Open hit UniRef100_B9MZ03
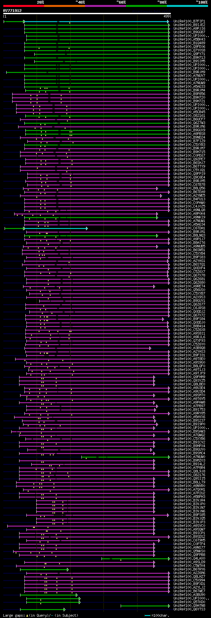Screen dimensions: 211x618 pyautogui.click(x=189, y=461)
